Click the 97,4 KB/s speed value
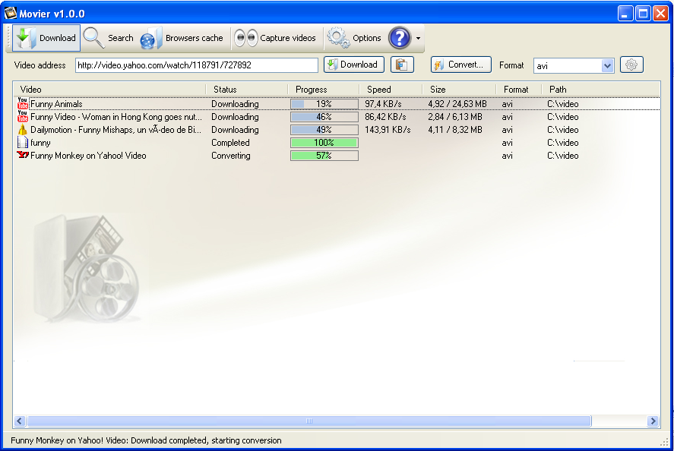The image size is (674, 451). pyautogui.click(x=384, y=104)
